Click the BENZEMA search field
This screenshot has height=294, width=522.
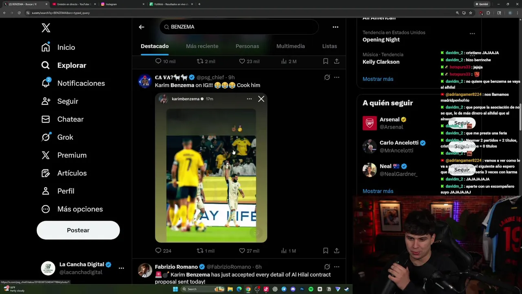tap(239, 27)
